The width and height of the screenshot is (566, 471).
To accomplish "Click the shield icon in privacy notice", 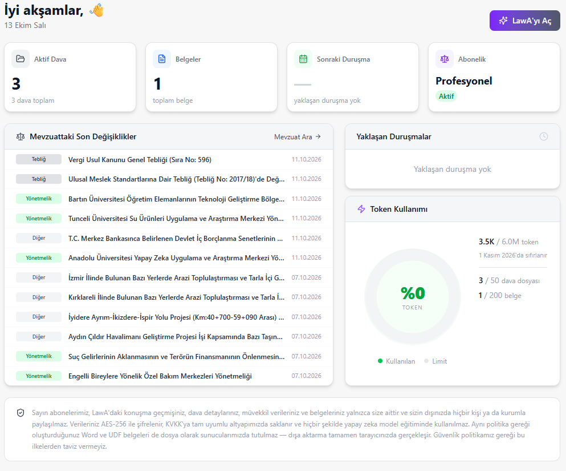I will click(x=21, y=413).
